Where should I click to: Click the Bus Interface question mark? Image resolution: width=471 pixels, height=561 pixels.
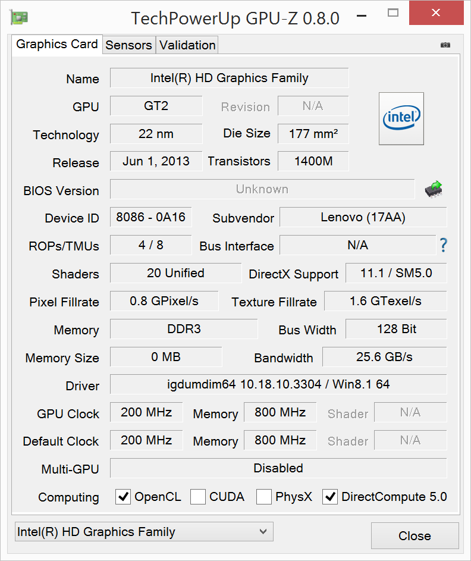point(443,245)
